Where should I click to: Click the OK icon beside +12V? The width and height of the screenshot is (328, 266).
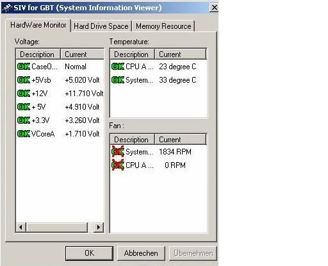point(24,94)
